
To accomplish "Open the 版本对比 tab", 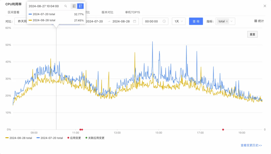I will (107, 12).
